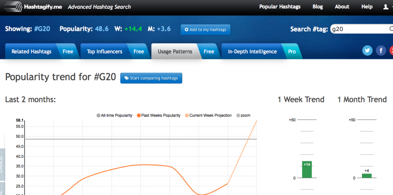
Task: Click the magnifier icon in the search box
Action: coord(391,29)
